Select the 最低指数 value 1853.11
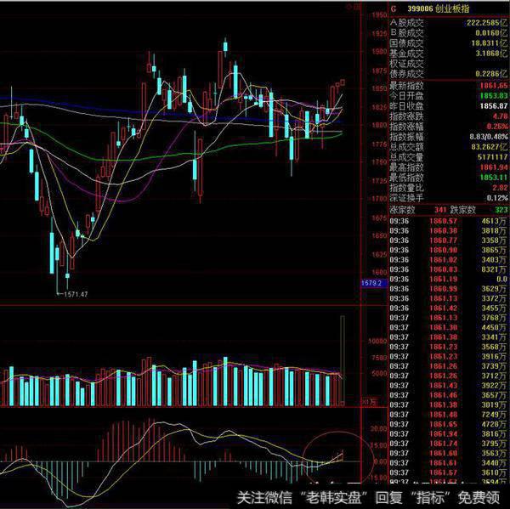The height and width of the screenshot is (509, 510). [494, 178]
